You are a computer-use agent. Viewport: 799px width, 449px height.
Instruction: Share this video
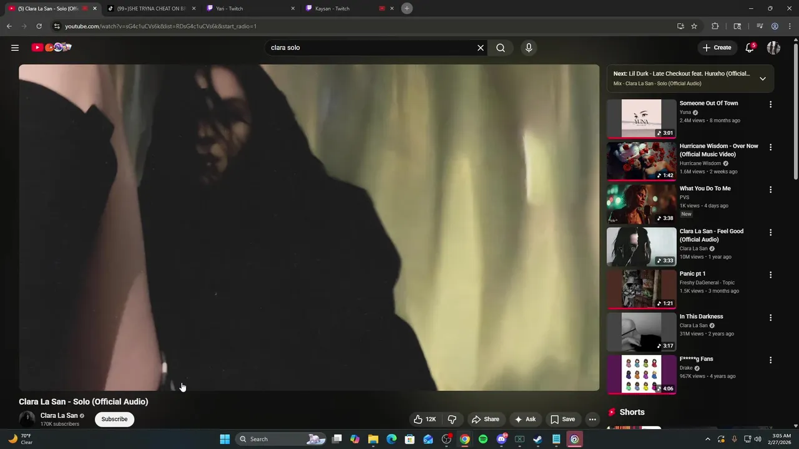coord(486,419)
